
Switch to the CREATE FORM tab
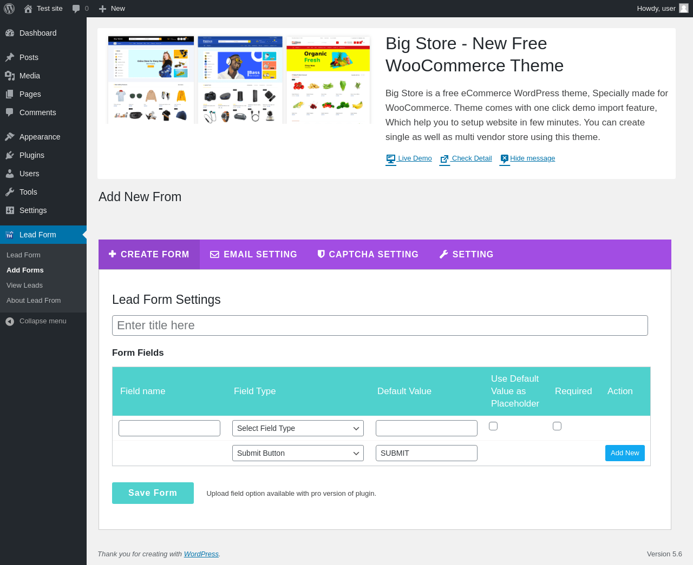pyautogui.click(x=149, y=254)
